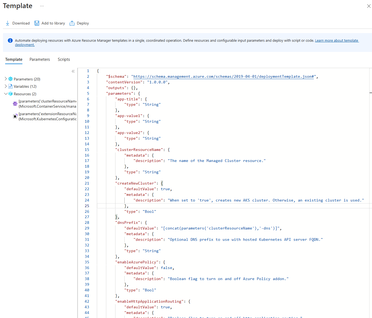Image resolution: width=372 pixels, height=318 pixels.
Task: Switch to the Parameters tab
Action: click(x=40, y=59)
